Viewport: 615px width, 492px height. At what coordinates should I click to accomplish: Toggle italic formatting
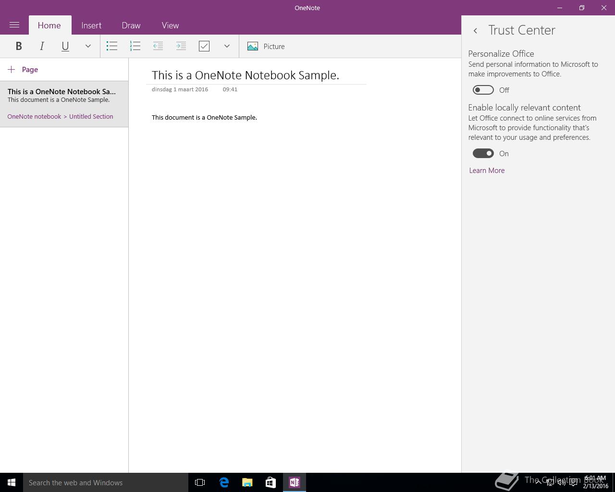(x=42, y=46)
